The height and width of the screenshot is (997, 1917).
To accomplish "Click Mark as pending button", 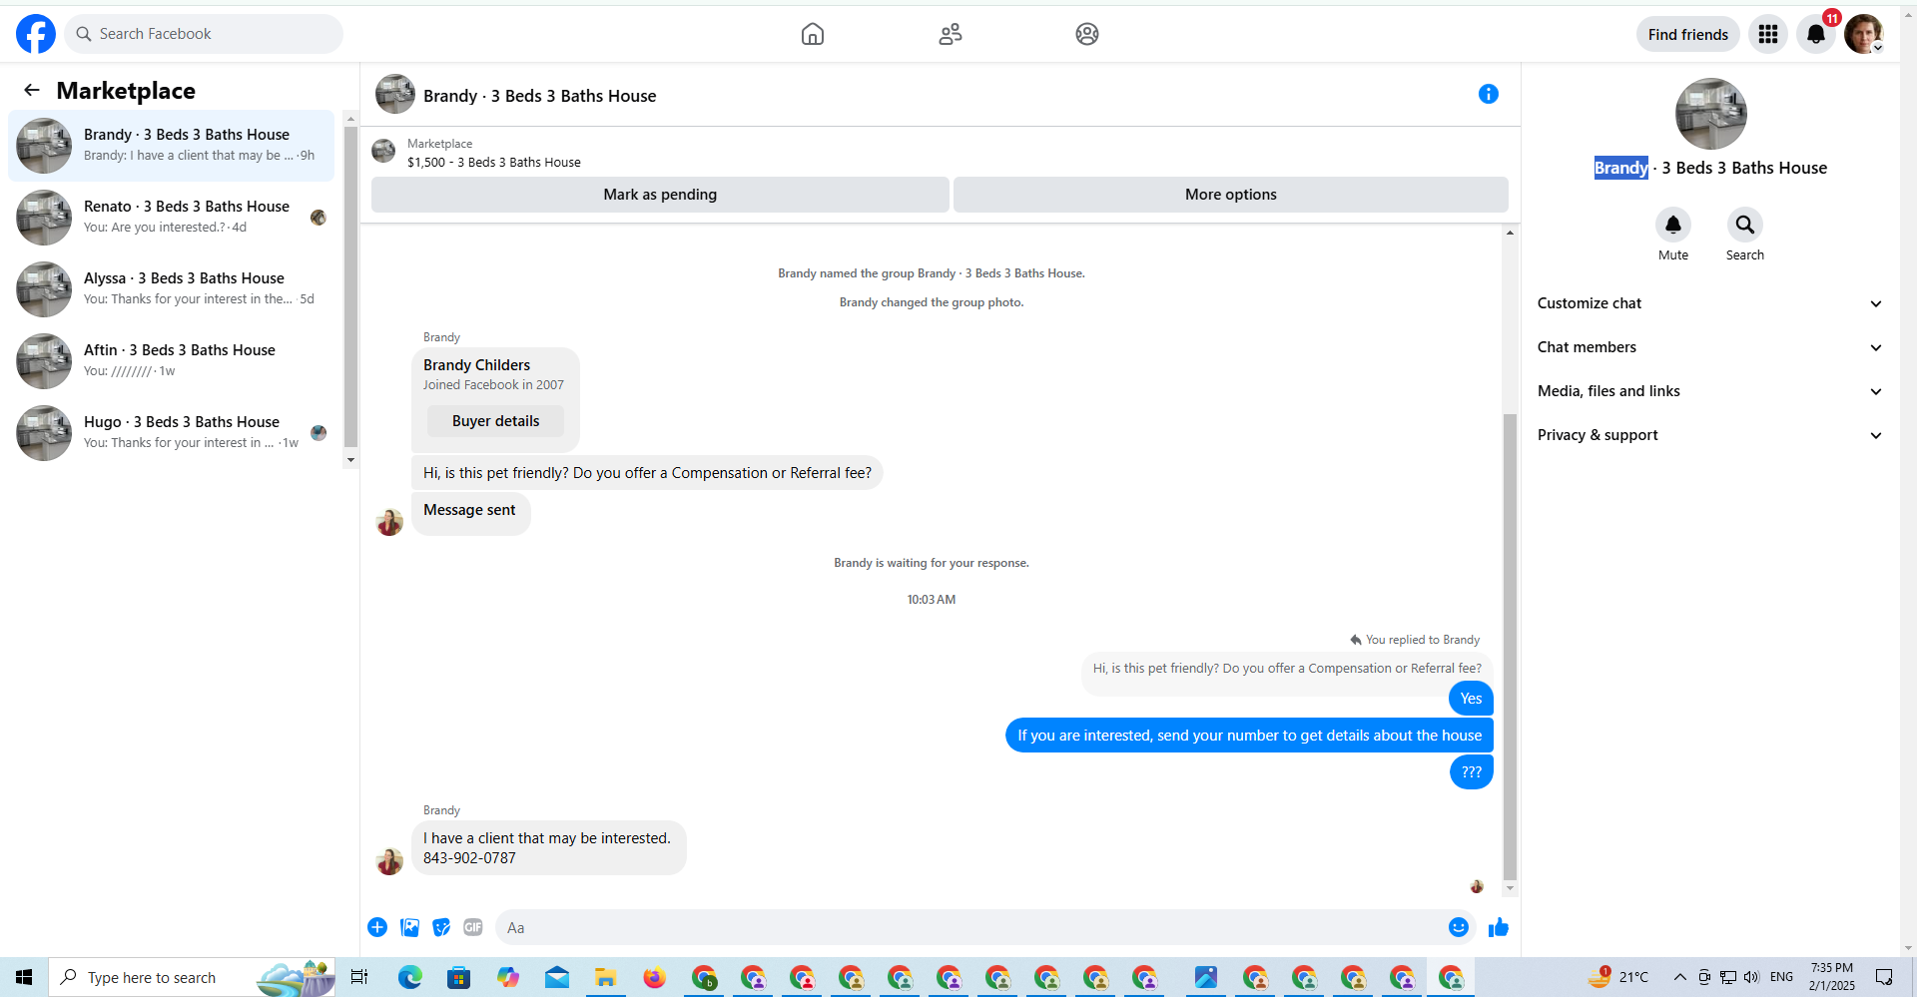I will click(x=660, y=195).
